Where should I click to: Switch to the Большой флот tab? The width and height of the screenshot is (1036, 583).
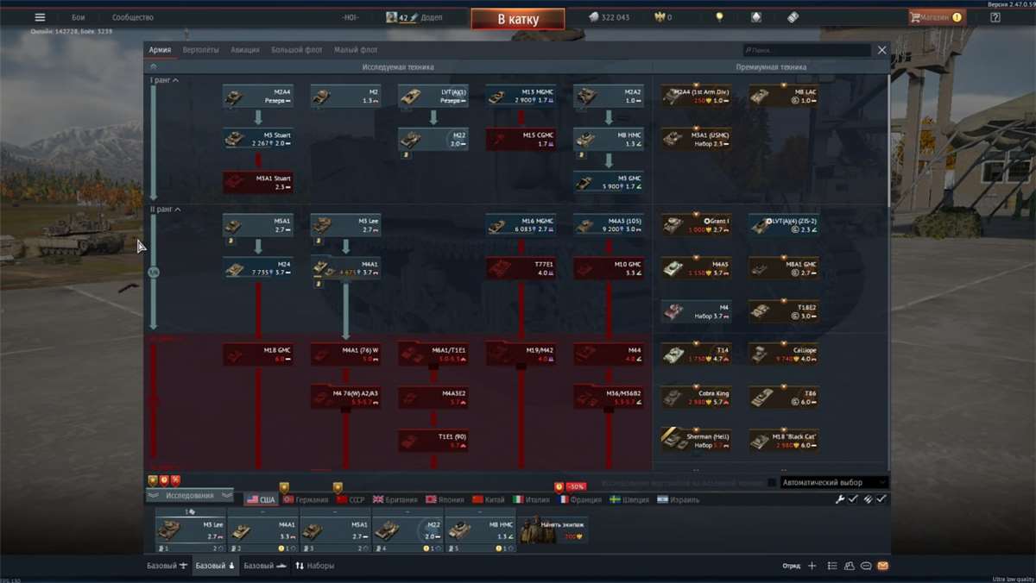297,50
